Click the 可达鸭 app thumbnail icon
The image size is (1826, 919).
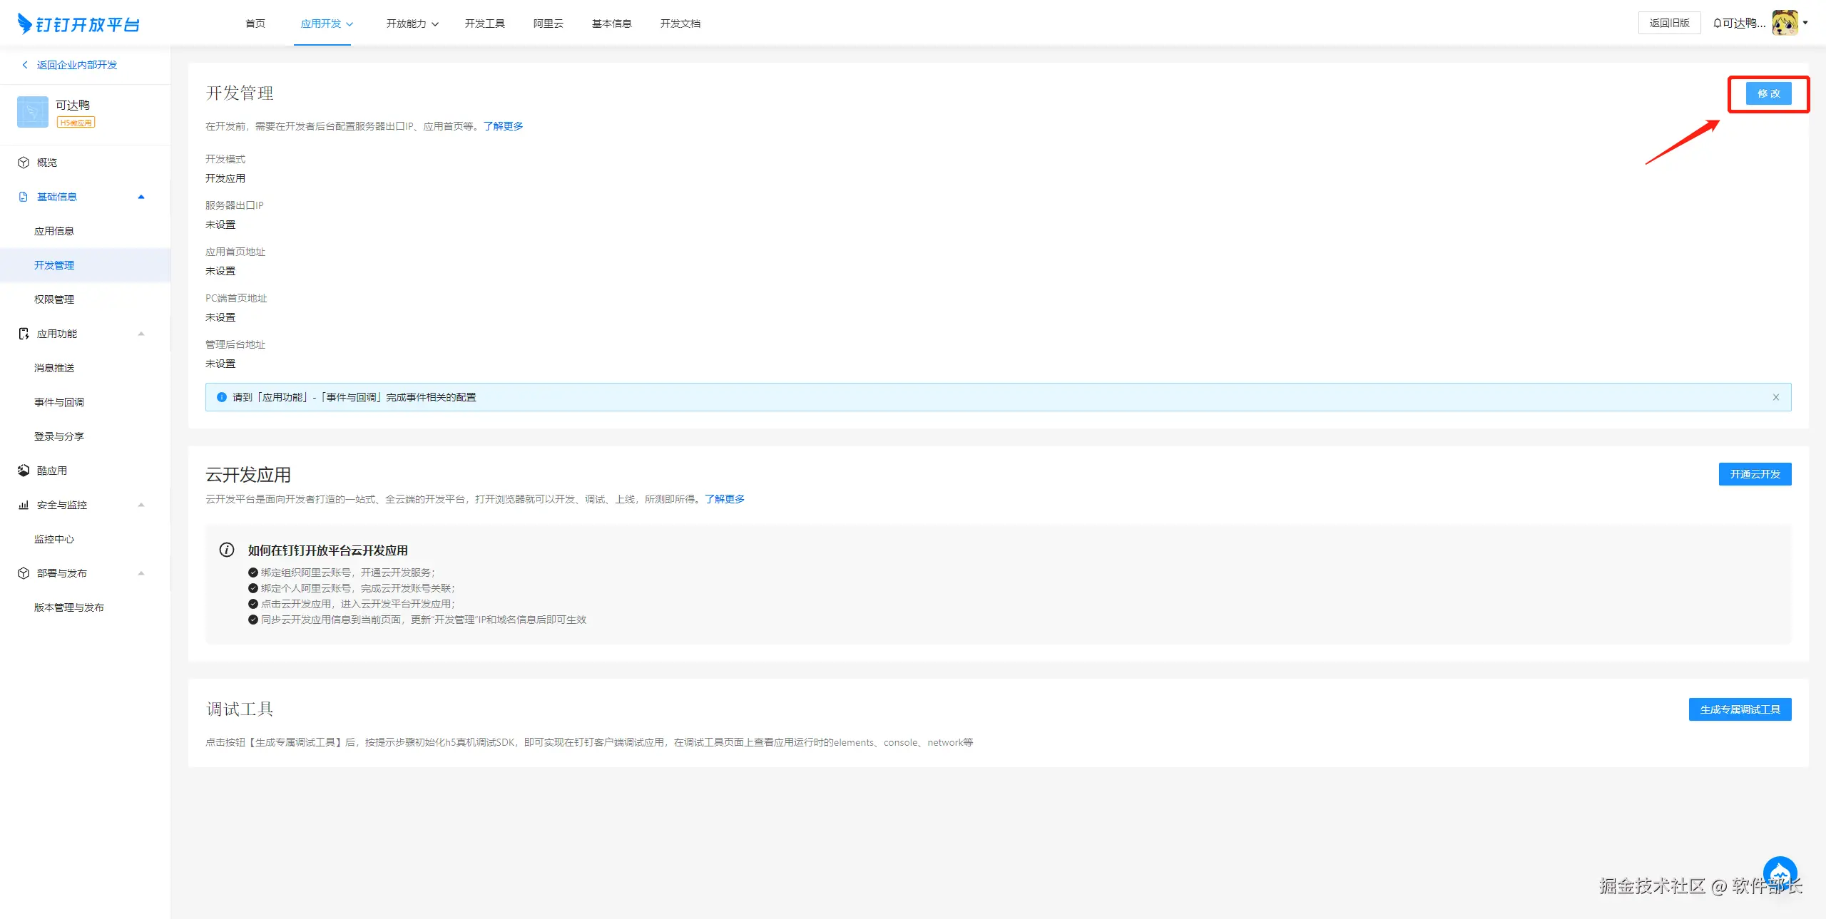[33, 112]
